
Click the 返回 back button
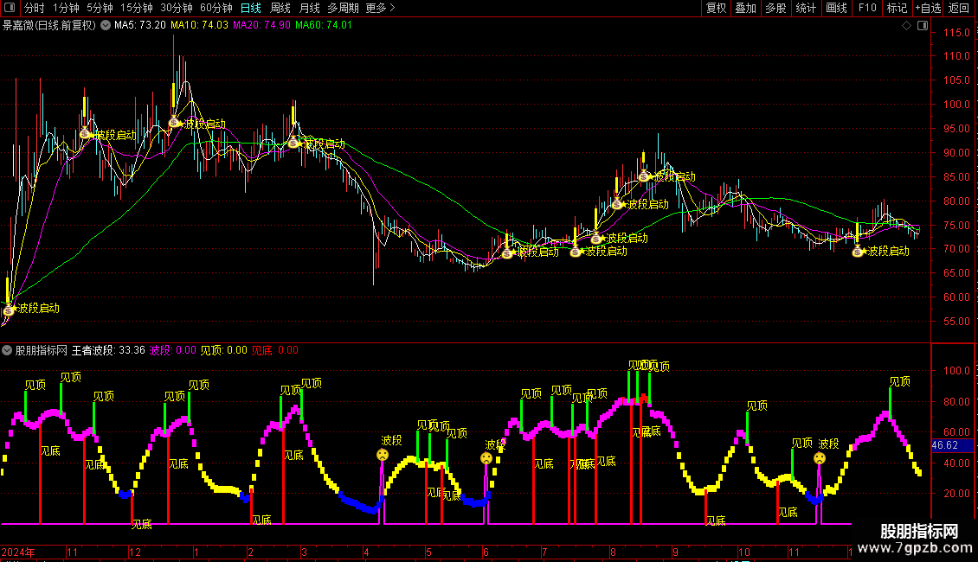tap(959, 8)
